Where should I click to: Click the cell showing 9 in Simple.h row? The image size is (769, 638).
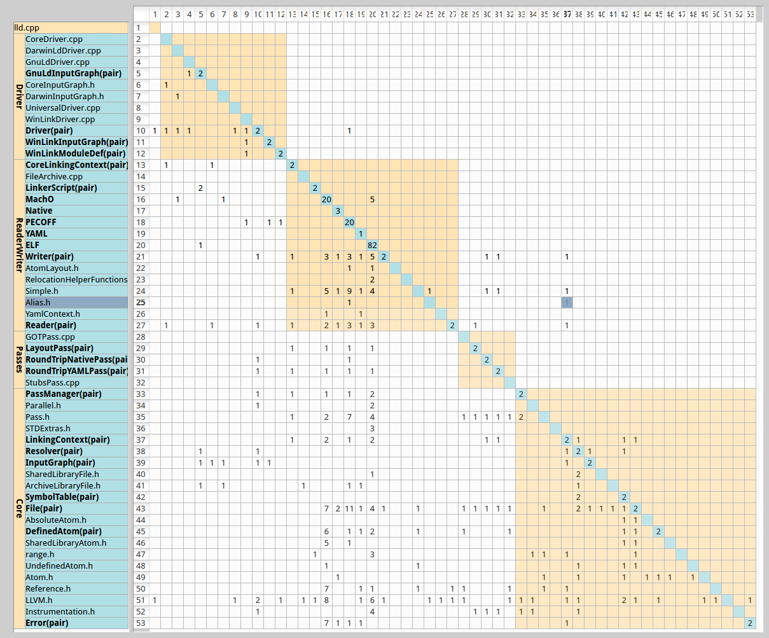point(349,291)
